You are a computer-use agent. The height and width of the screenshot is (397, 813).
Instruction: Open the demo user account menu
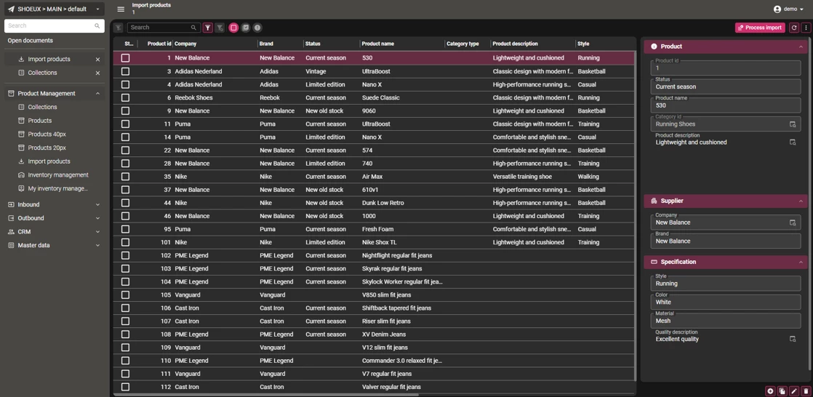coord(788,9)
